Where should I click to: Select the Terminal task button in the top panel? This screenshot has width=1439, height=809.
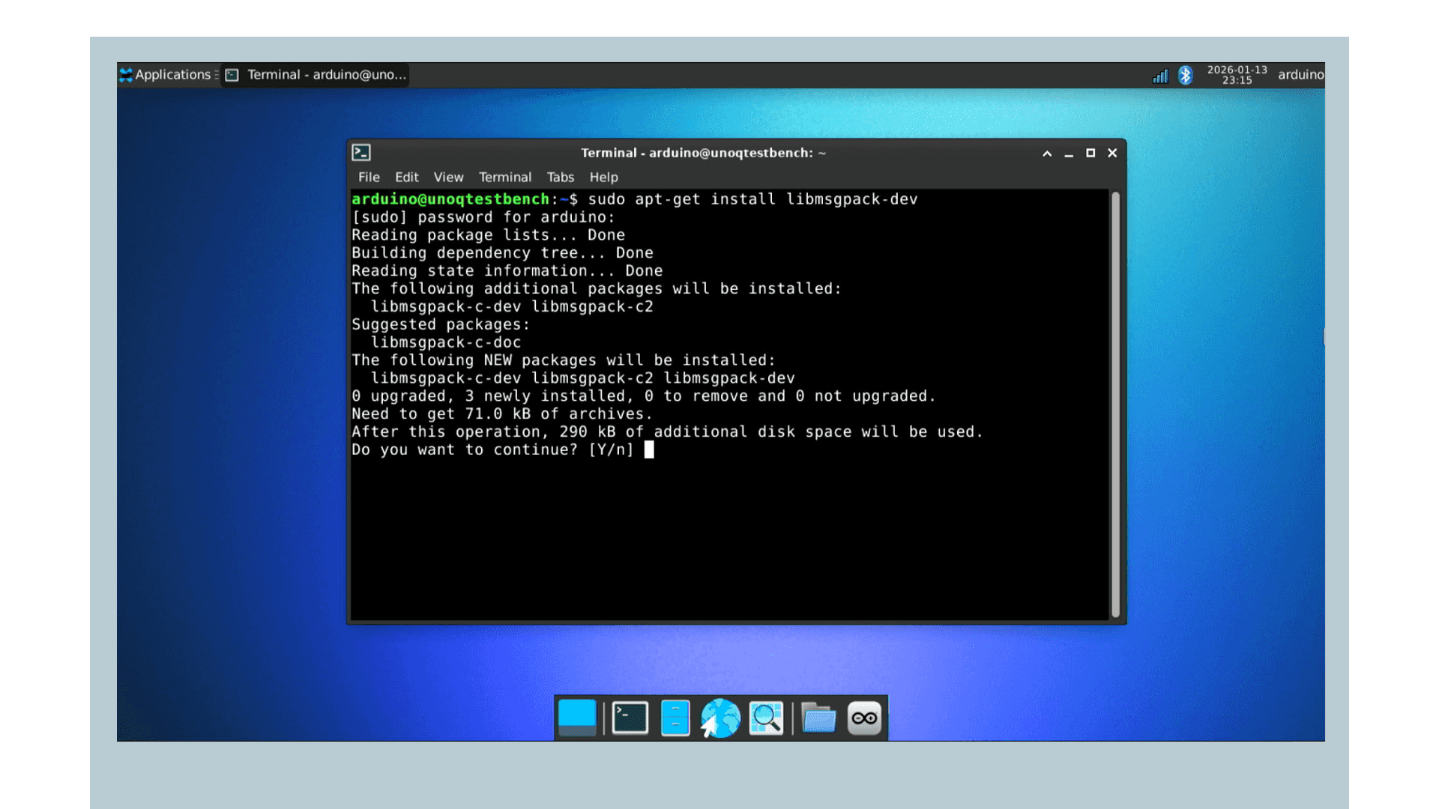(316, 75)
